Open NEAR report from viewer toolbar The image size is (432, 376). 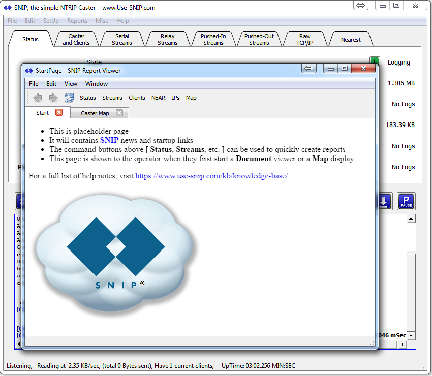(158, 98)
